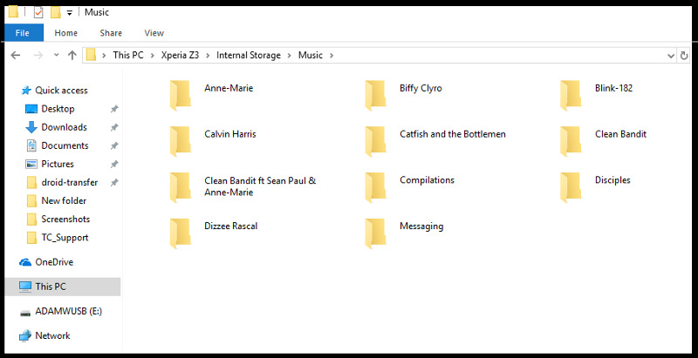
Task: Unpin droid-transfer using its pin icon
Action: pos(114,183)
